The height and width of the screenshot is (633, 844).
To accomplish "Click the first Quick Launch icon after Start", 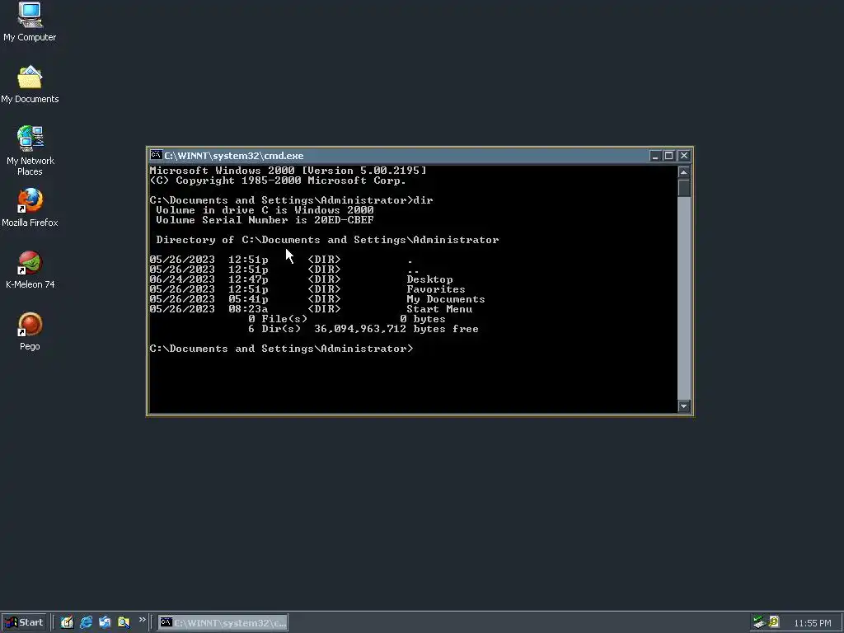I will (x=67, y=622).
